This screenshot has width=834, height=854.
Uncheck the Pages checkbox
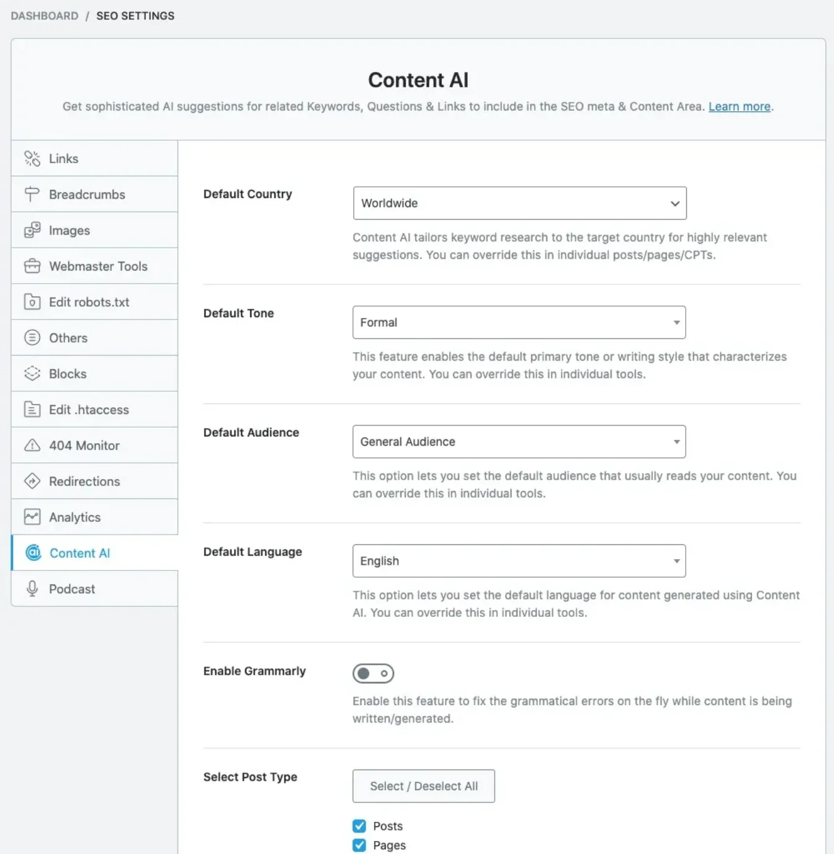pyautogui.click(x=359, y=845)
